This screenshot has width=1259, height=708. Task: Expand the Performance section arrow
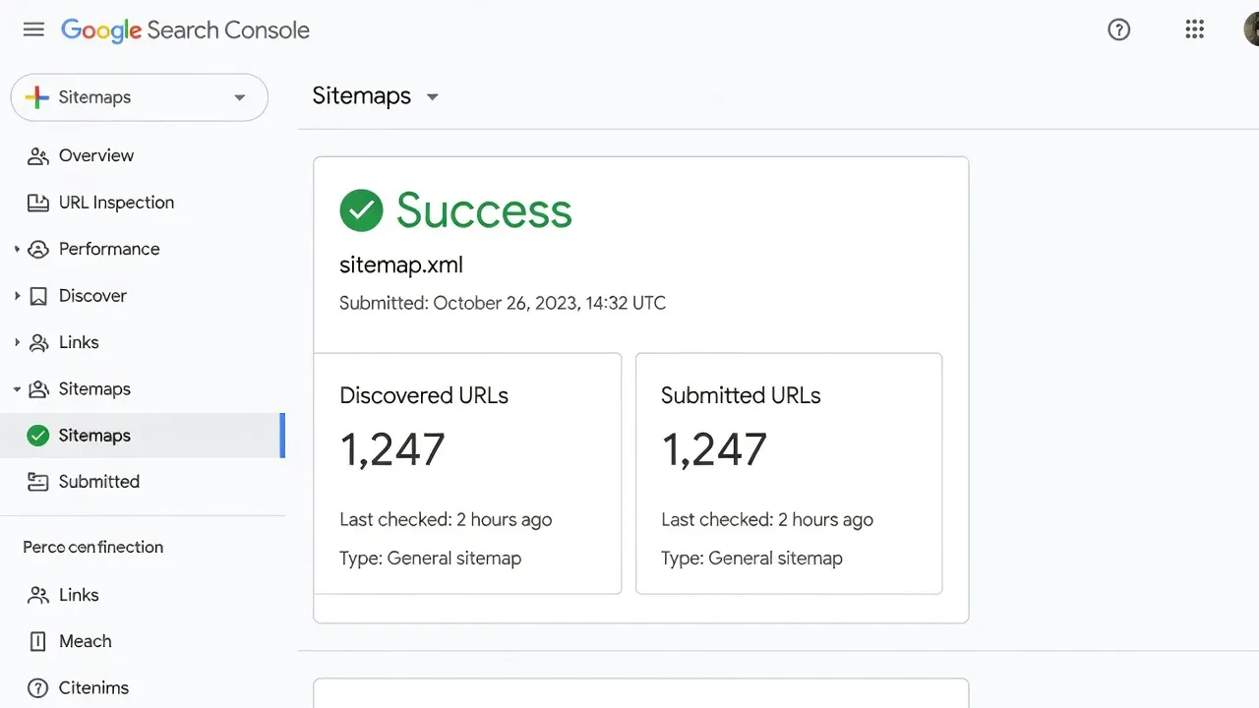pos(17,249)
